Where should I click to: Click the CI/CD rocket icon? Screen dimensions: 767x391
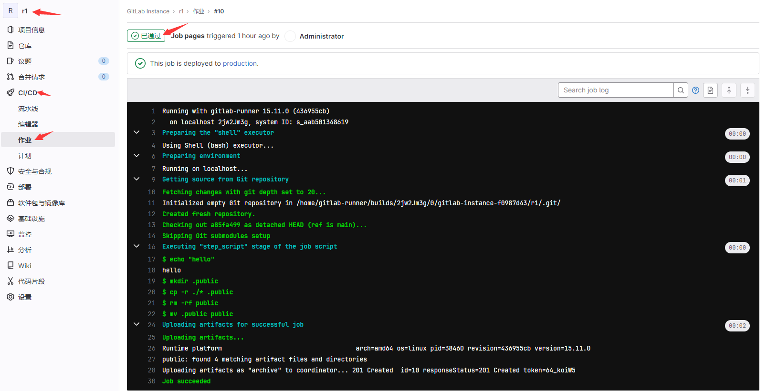[x=11, y=92]
